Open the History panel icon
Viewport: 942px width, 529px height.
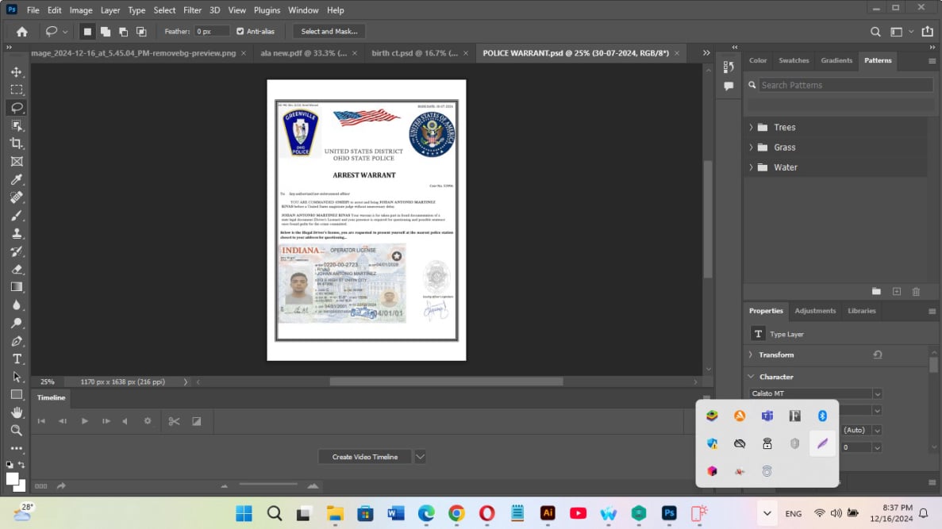click(729, 67)
